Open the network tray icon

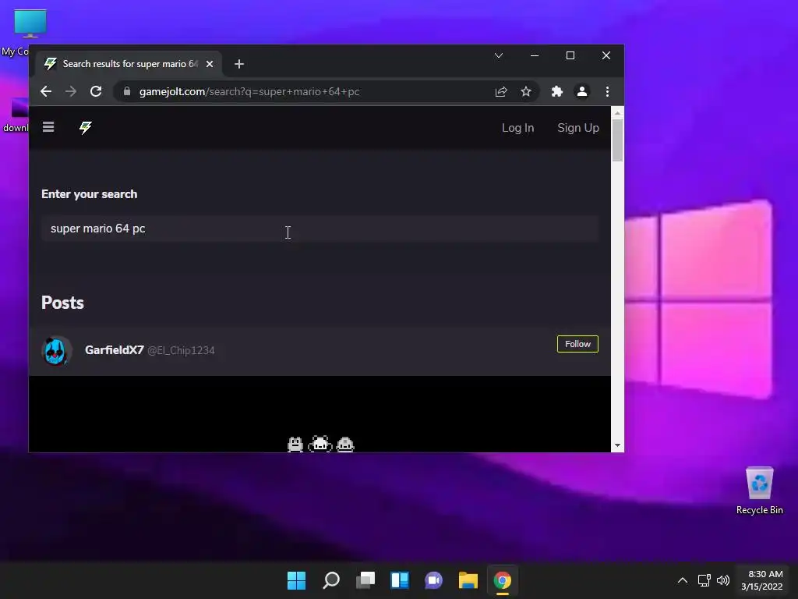704,580
